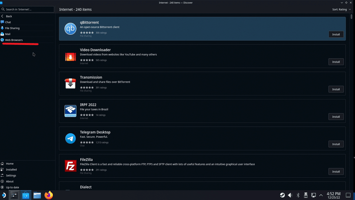Open the volume tray icon
Screen dimensions: 355x200
[290, 195]
